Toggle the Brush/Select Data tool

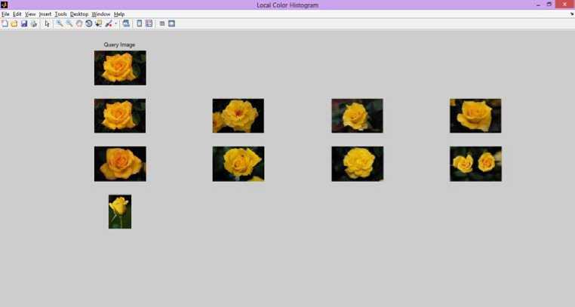click(x=109, y=23)
